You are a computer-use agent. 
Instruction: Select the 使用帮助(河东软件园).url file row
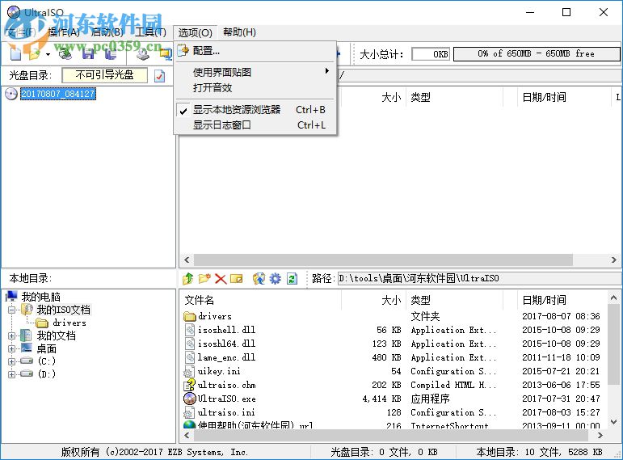click(x=394, y=425)
